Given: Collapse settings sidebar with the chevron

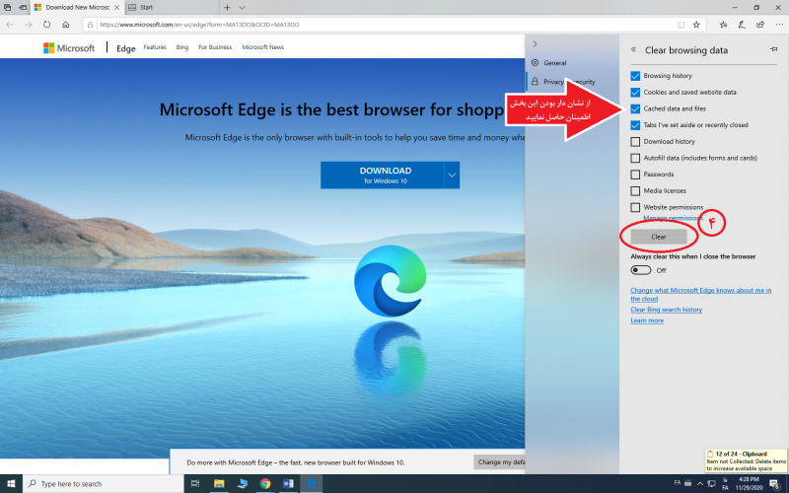Looking at the screenshot, I should tap(535, 44).
